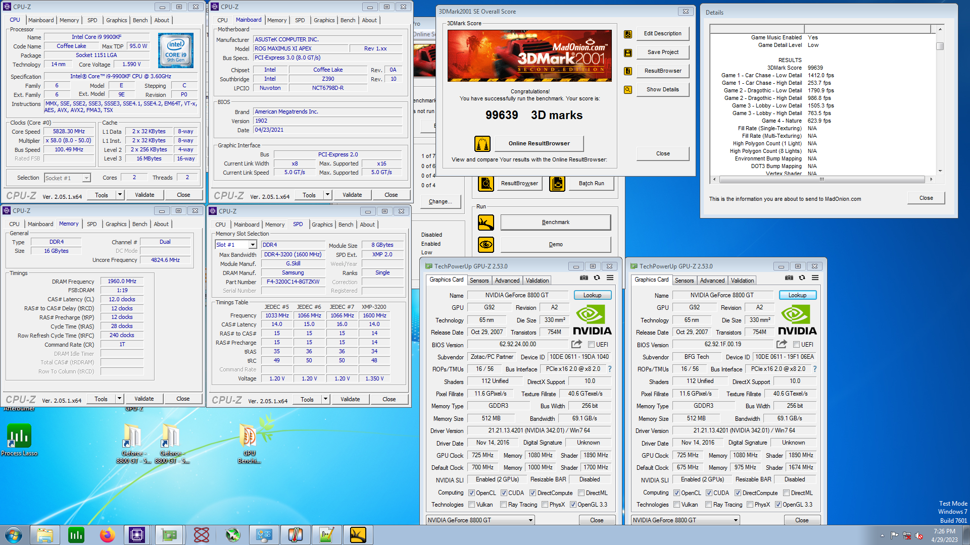The width and height of the screenshot is (970, 545).
Task: Click Change... button in 3DMark window
Action: pyautogui.click(x=441, y=202)
